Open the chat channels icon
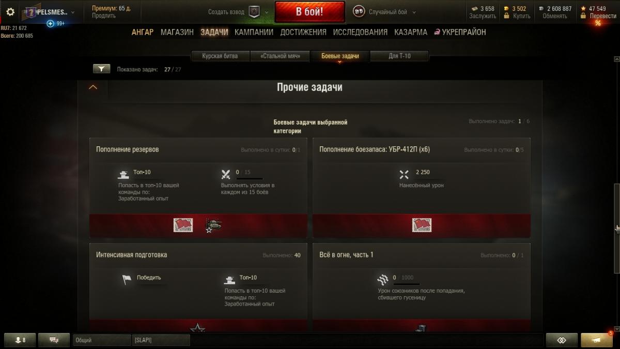Viewport: 620px width, 349px height. coord(54,340)
